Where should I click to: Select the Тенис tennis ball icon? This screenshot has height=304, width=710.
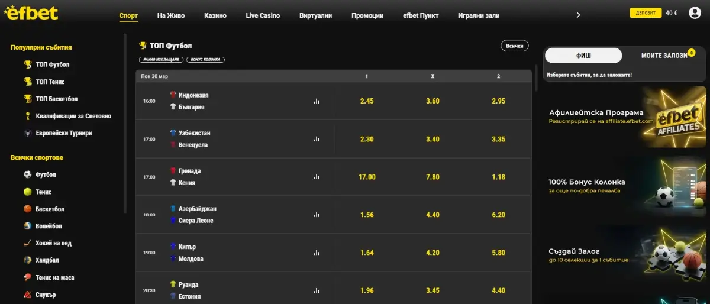click(27, 192)
